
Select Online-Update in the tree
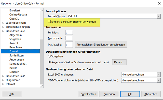(18, 15)
